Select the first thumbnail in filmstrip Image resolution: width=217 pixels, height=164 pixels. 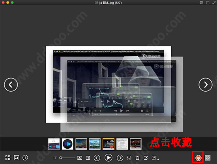click(54, 144)
